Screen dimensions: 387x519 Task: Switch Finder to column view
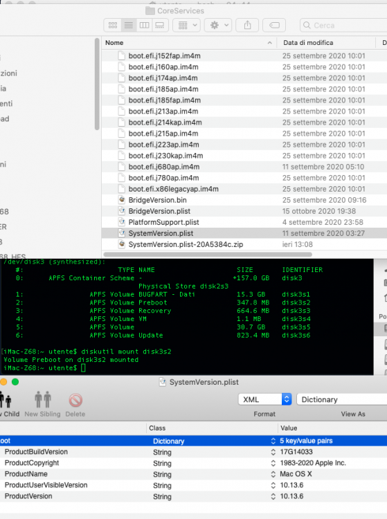coord(144,25)
